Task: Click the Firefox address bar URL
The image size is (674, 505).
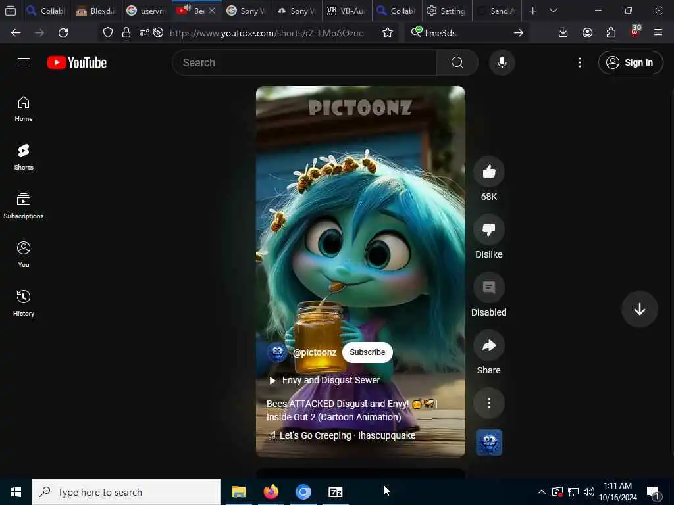Action: 267,33
